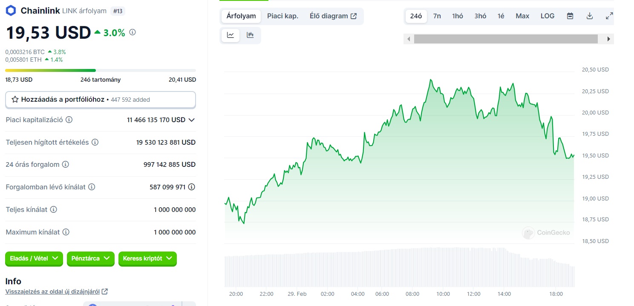The image size is (634, 306).
Task: Switch to candlestick chart view
Action: tap(250, 35)
